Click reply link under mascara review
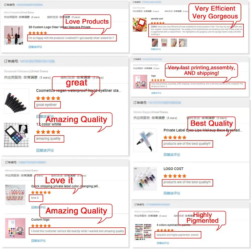 pyautogui.click(x=35, y=47)
